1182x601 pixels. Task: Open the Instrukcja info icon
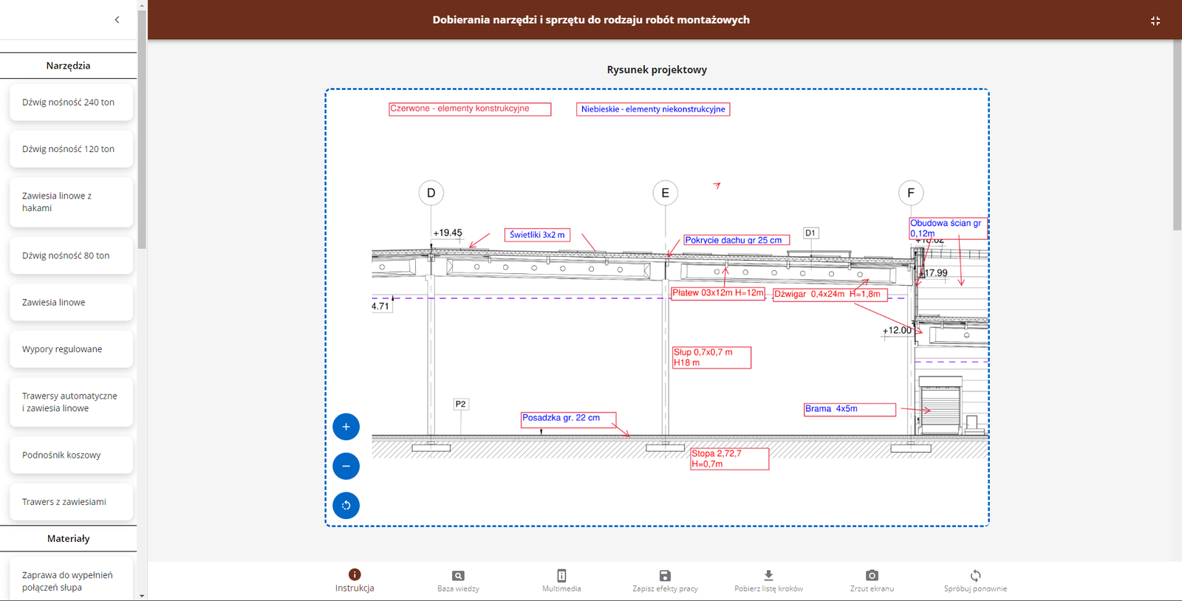[x=355, y=575]
